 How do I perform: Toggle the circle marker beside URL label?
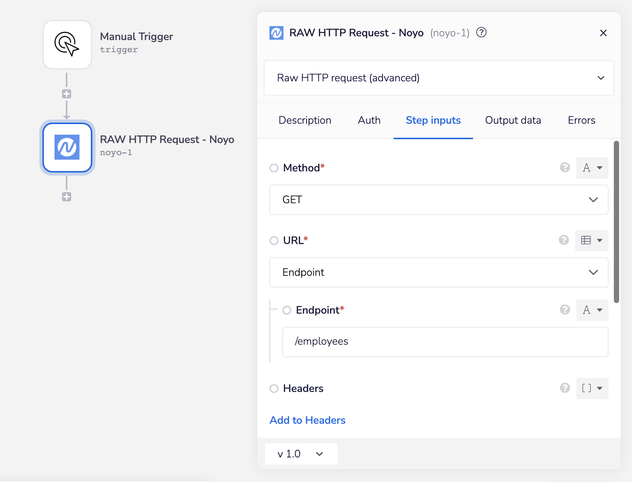[274, 241]
